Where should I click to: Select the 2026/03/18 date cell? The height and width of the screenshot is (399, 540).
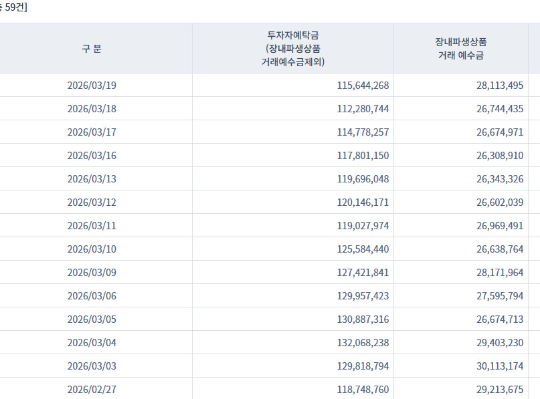[92, 109]
